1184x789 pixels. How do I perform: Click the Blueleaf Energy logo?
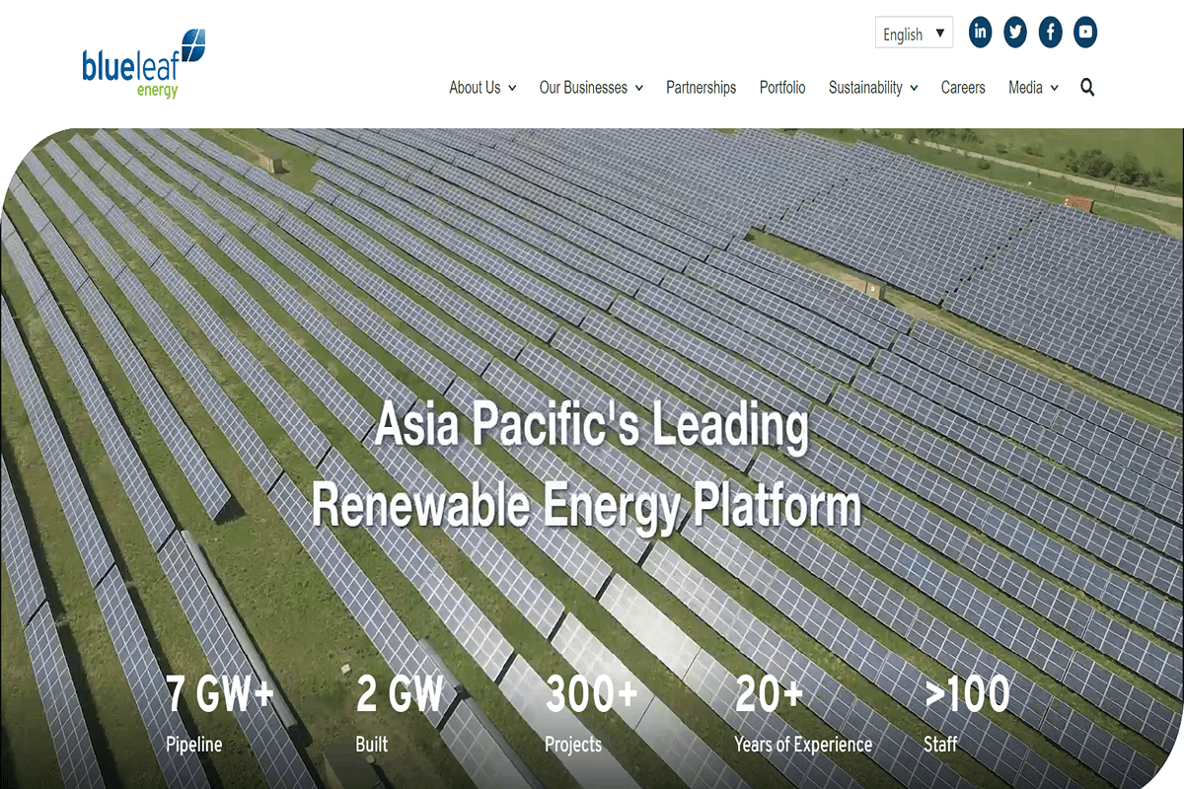143,65
